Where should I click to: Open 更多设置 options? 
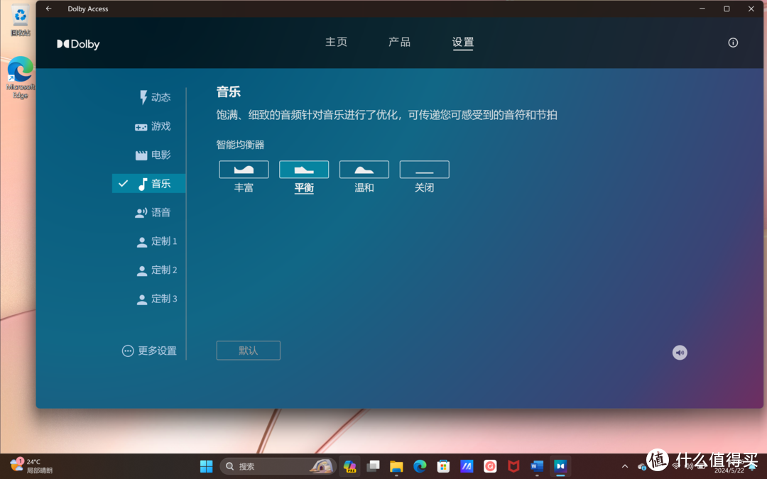click(x=149, y=351)
